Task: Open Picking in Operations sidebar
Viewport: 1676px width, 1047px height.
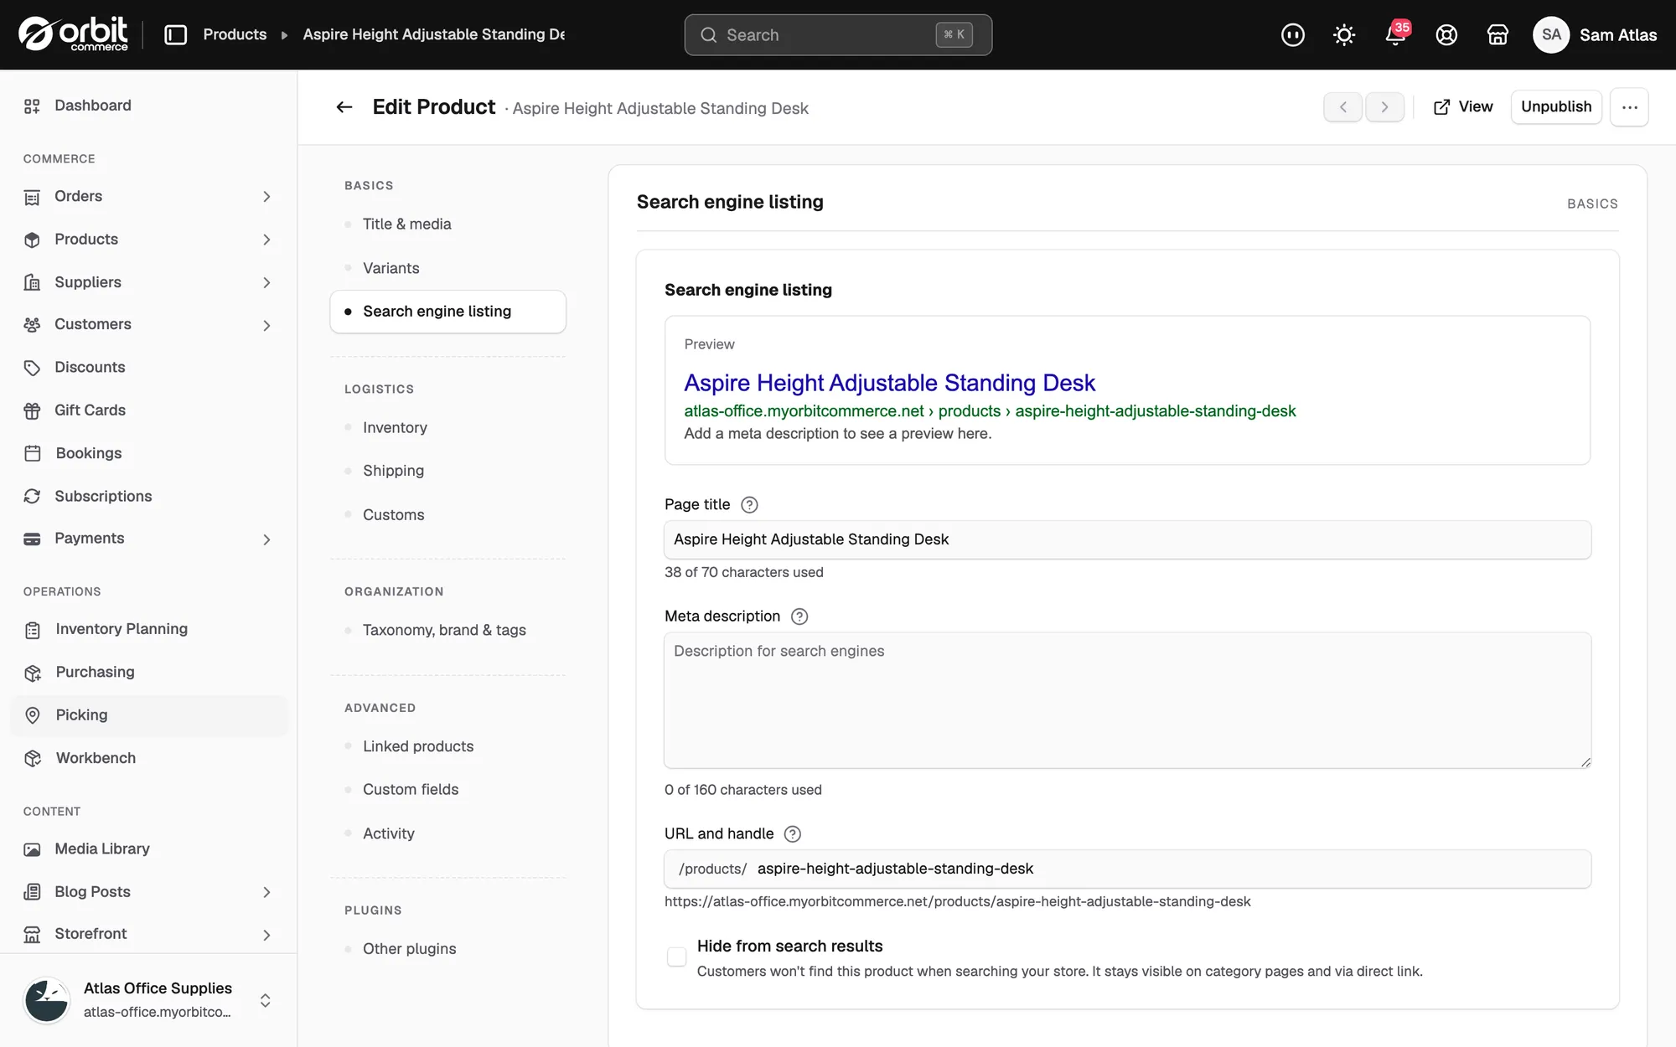Action: [x=149, y=715]
